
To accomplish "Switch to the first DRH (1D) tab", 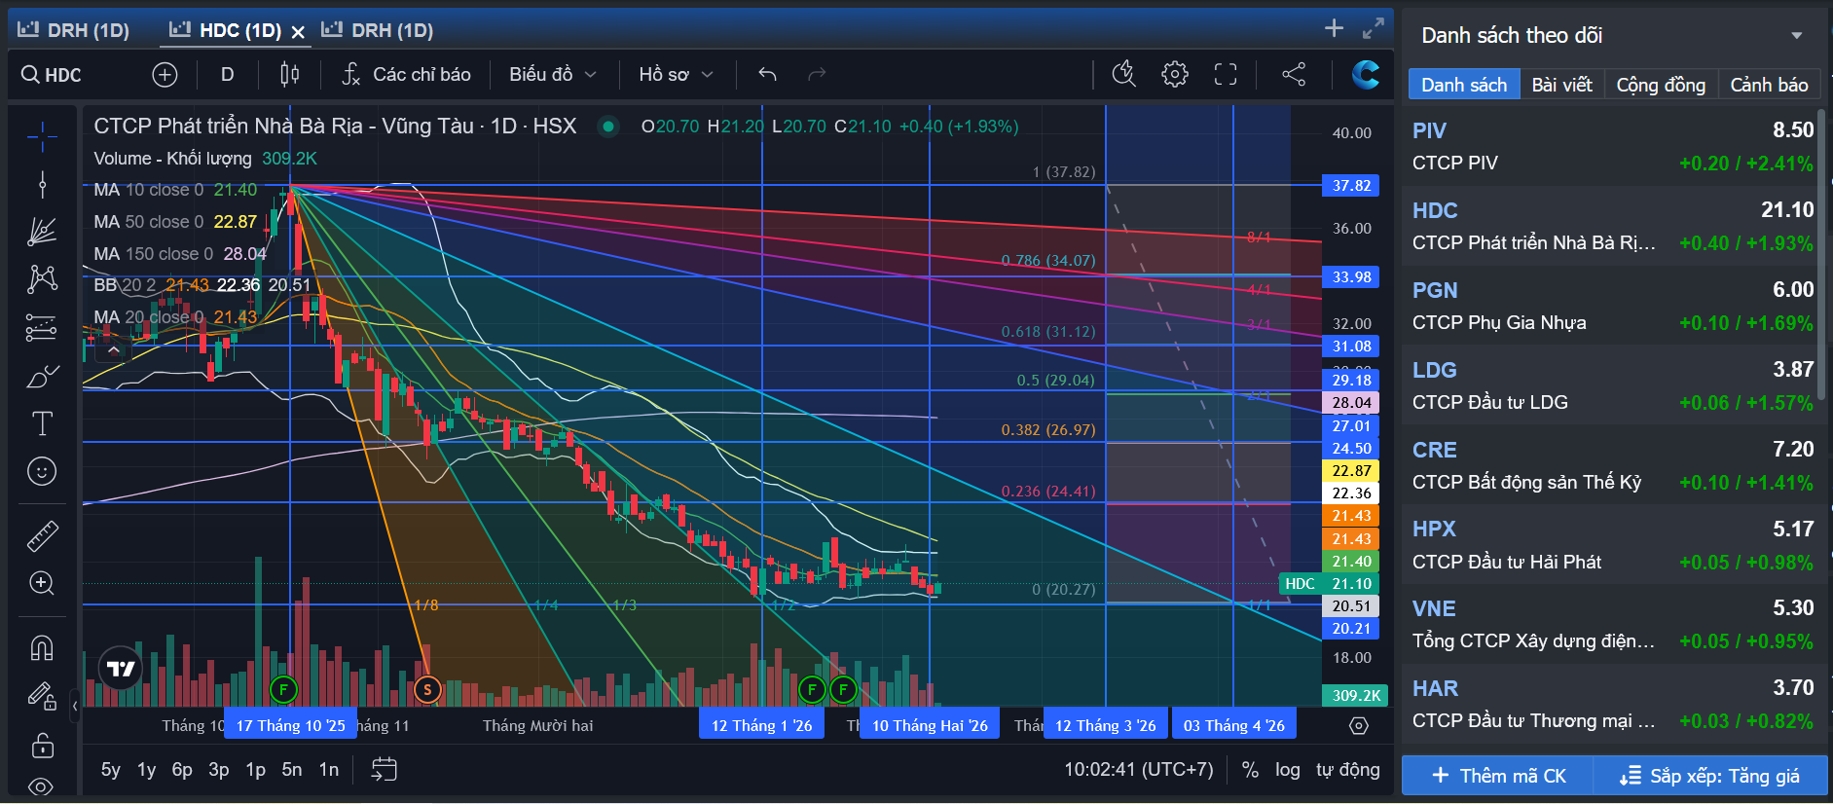I will pyautogui.click(x=74, y=30).
